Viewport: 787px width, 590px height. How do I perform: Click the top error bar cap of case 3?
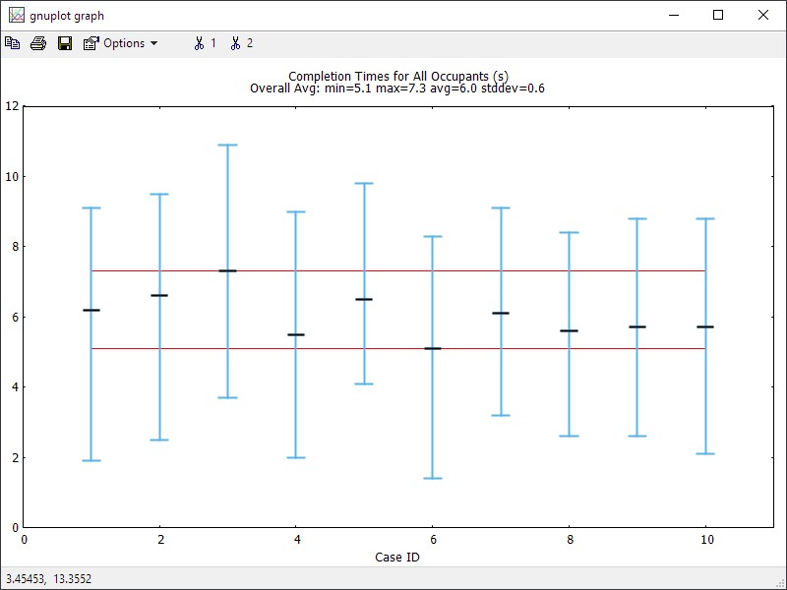[228, 146]
